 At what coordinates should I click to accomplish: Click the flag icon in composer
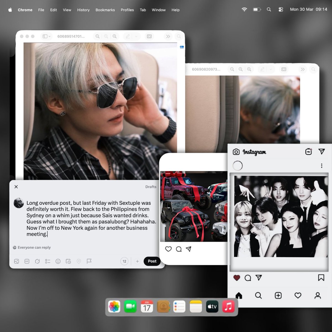coord(89,261)
